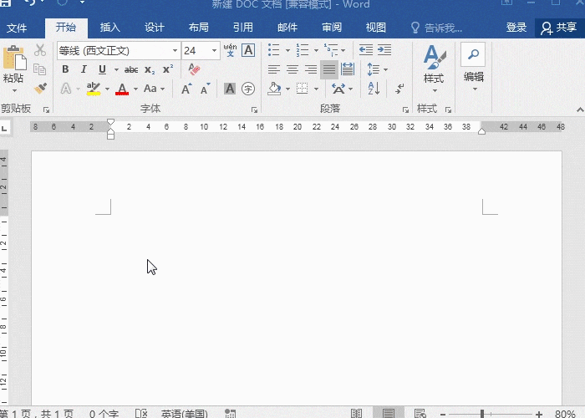Open the Editing (编辑) search menu
This screenshot has height=418, width=585.
pos(474,67)
